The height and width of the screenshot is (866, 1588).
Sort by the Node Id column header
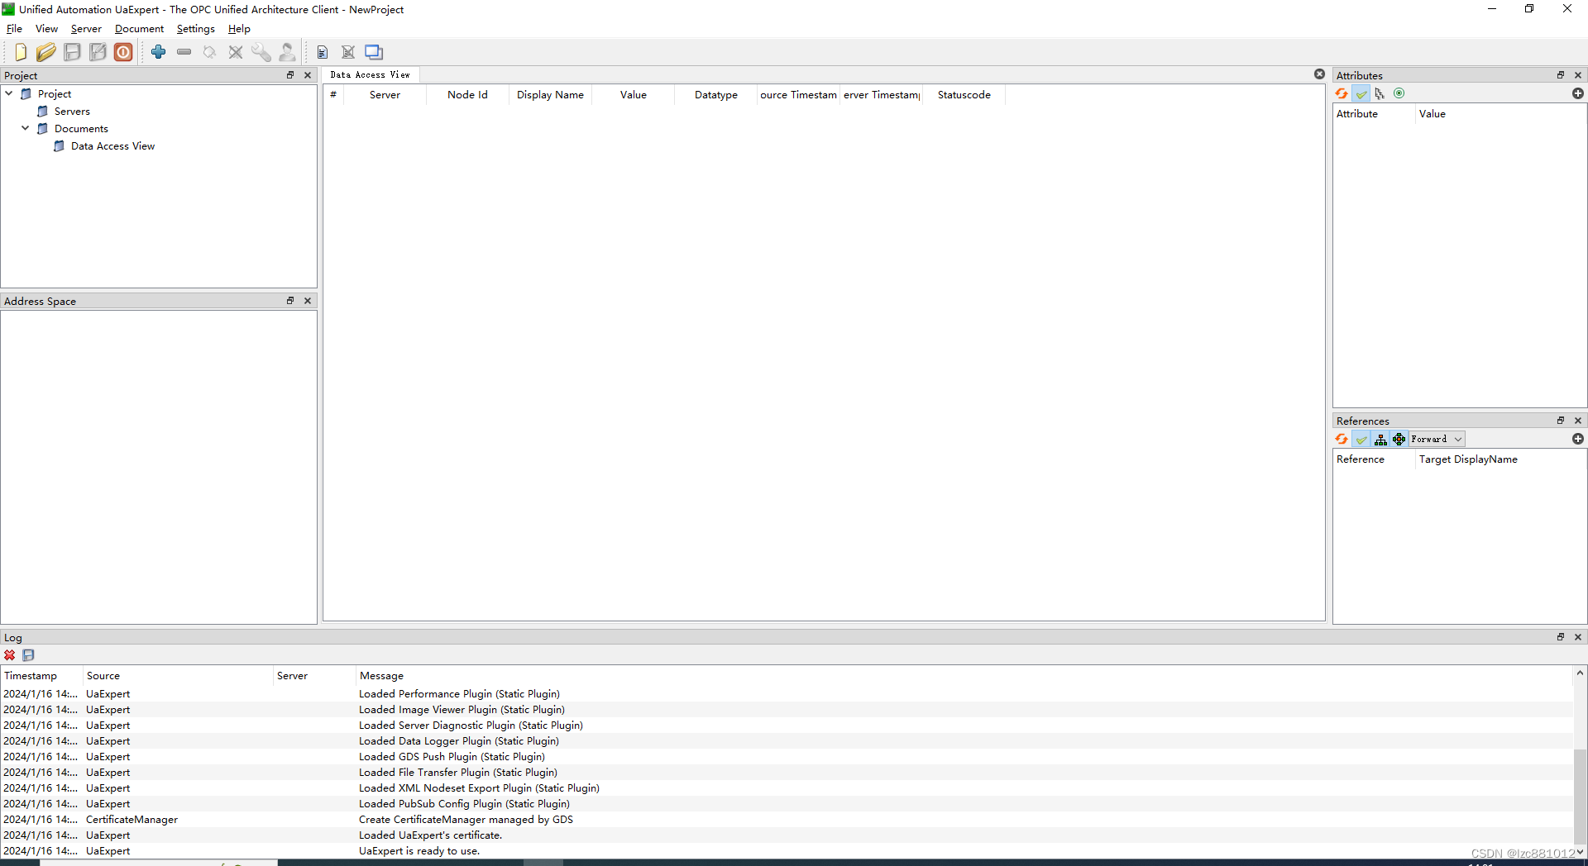click(467, 95)
